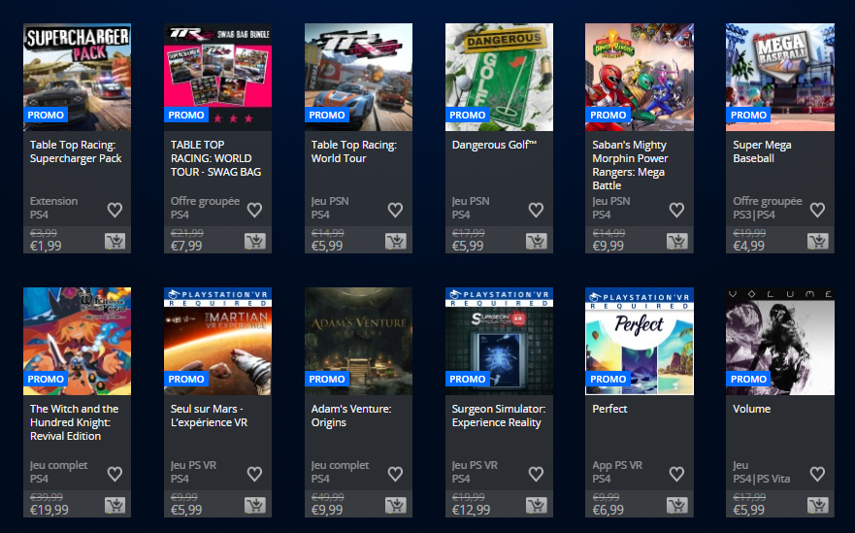
Task: Toggle wishlist heart for Table Top Racing: World Tour
Action: click(395, 210)
